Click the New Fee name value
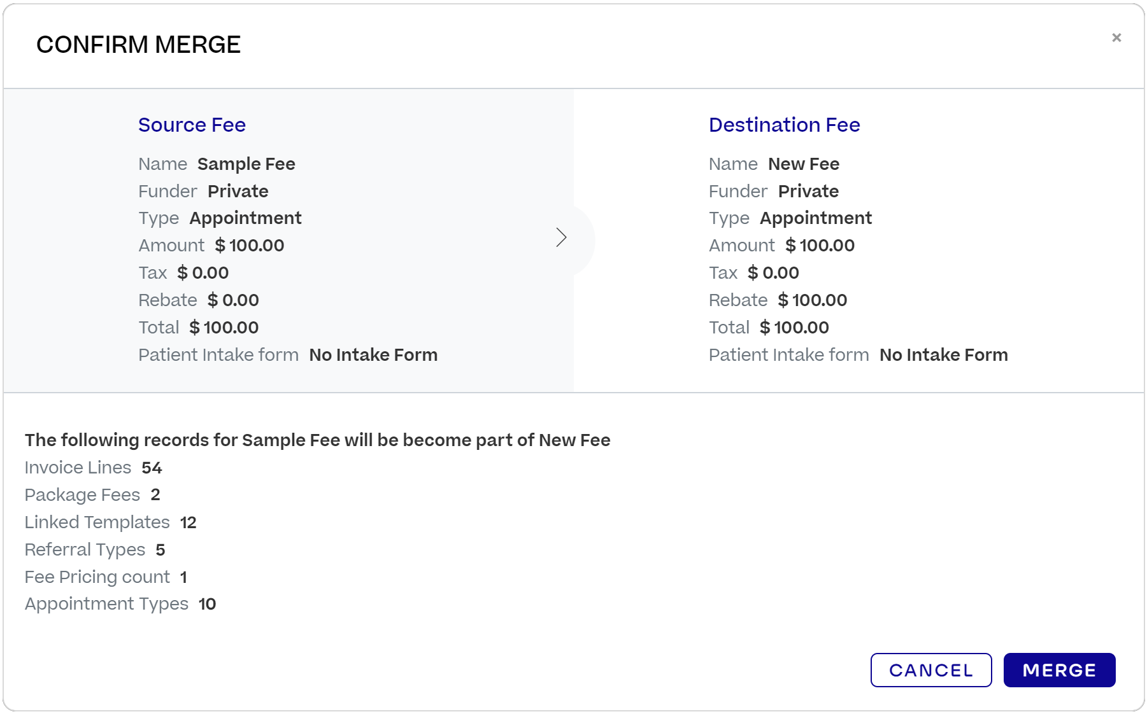This screenshot has width=1147, height=714. point(804,164)
